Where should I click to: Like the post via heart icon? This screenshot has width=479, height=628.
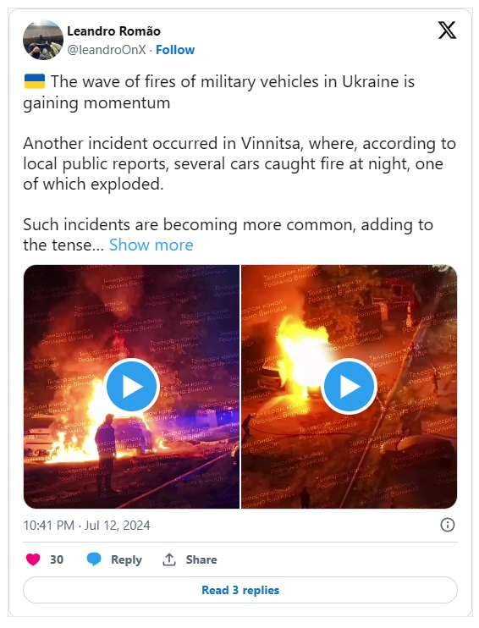pos(33,559)
